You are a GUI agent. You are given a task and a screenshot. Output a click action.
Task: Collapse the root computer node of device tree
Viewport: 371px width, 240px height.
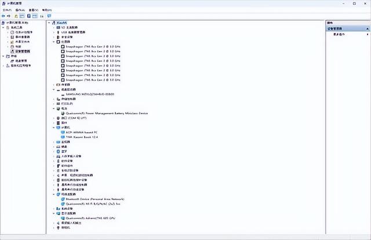pyautogui.click(x=49, y=23)
